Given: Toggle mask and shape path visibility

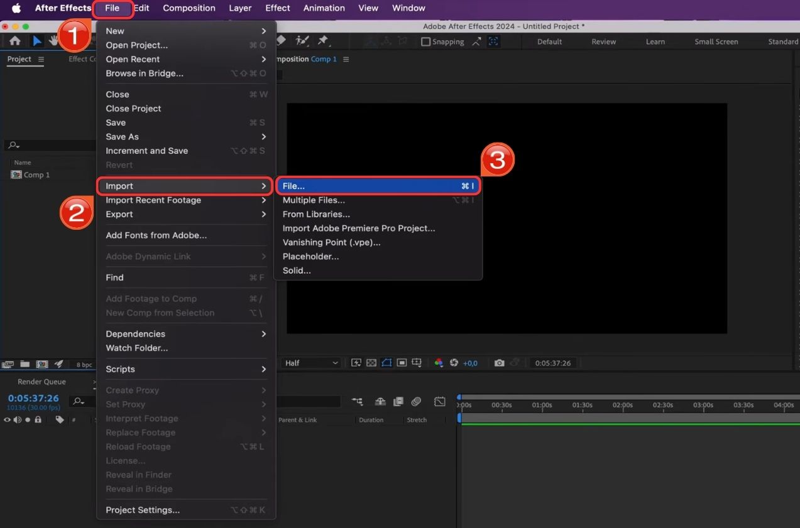Looking at the screenshot, I should tap(386, 363).
